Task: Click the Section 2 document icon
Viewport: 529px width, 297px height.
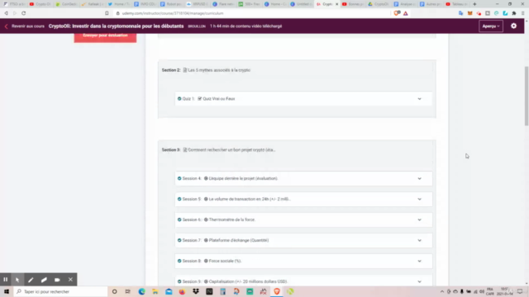Action: click(x=185, y=70)
